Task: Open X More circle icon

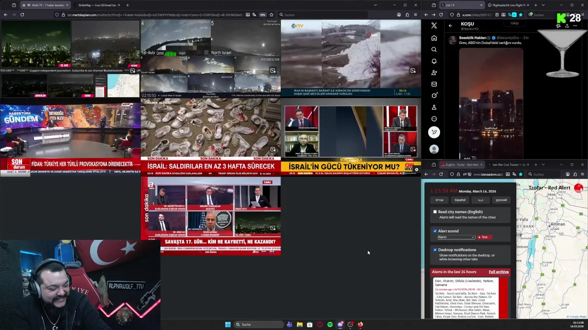Action: pos(434,119)
